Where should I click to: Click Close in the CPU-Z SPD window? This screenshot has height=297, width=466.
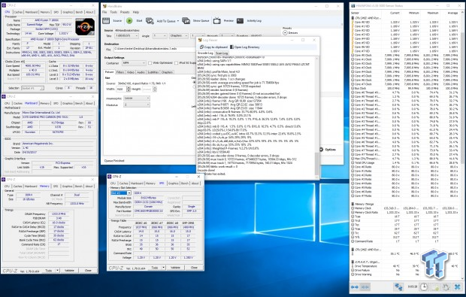pos(194,268)
